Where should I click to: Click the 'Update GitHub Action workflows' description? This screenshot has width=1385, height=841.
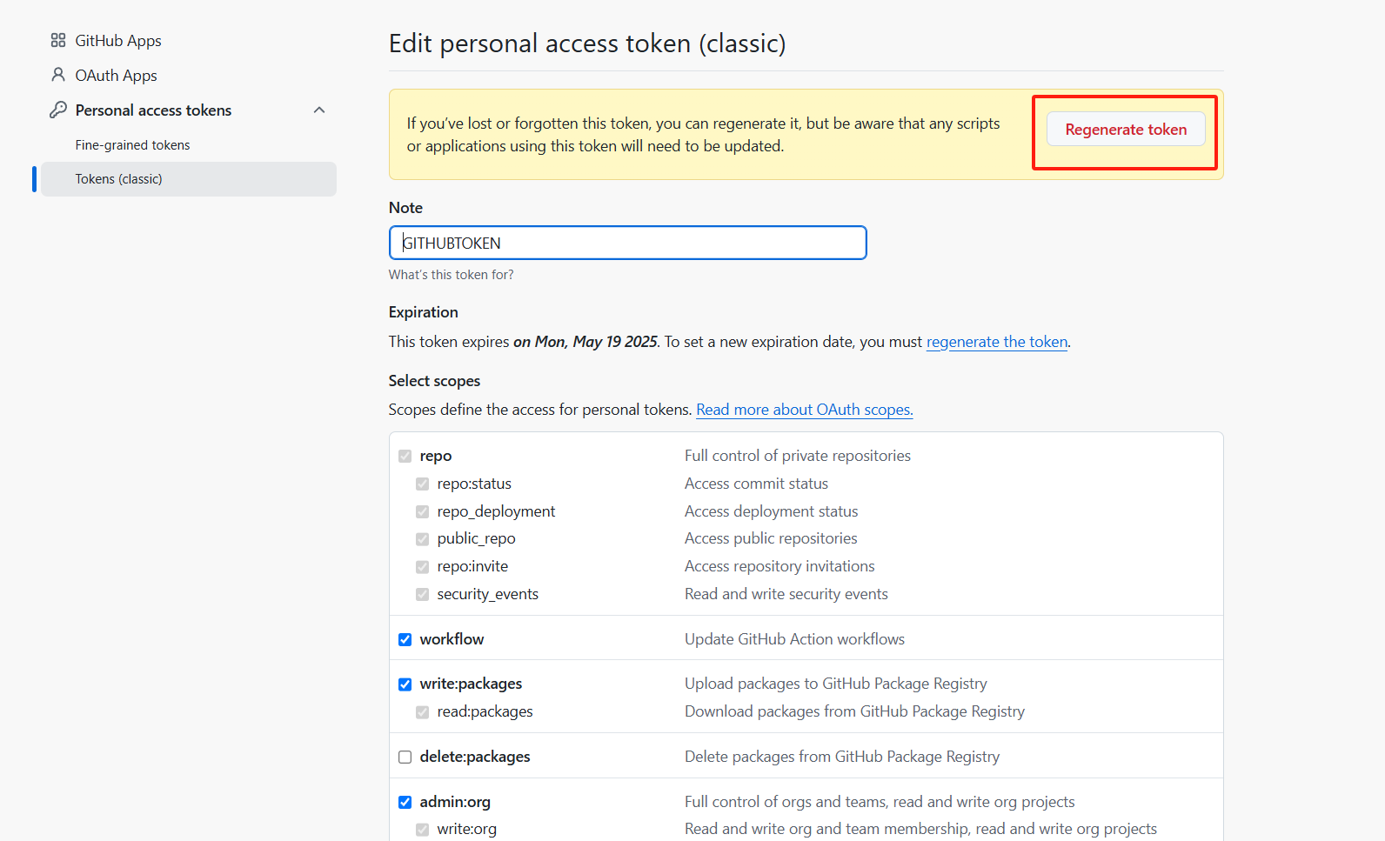click(x=794, y=639)
